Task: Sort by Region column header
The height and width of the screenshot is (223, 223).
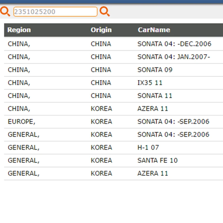Action: pyautogui.click(x=19, y=30)
